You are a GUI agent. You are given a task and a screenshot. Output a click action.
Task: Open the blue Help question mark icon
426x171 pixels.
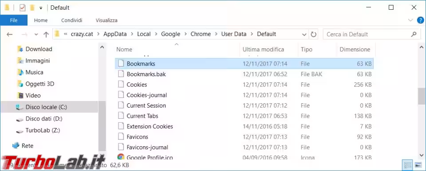pyautogui.click(x=420, y=20)
